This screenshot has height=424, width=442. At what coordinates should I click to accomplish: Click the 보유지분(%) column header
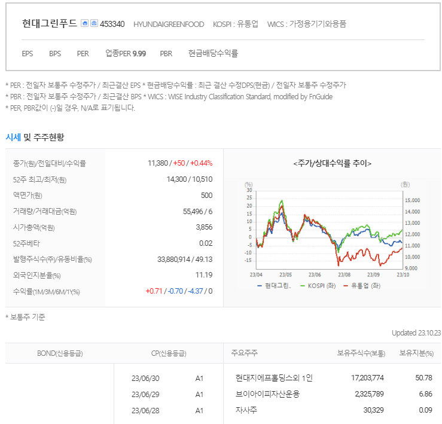[x=416, y=353]
